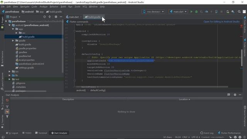
Task: Click the UTF-8 encoding in status bar
Action: pyautogui.click(x=196, y=137)
